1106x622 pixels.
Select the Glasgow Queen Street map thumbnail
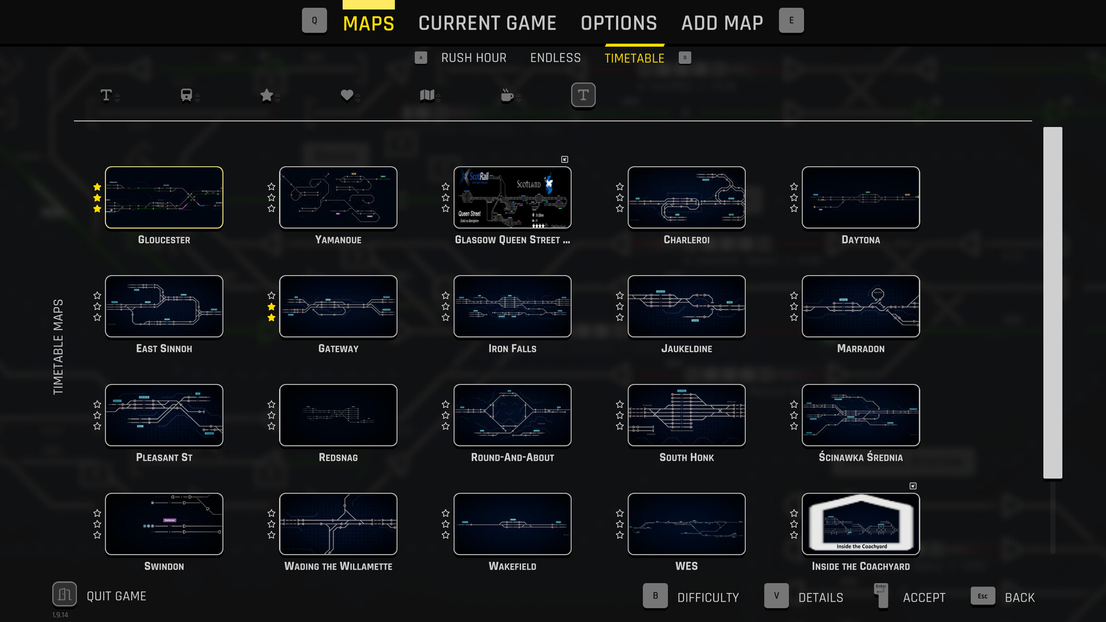pyautogui.click(x=512, y=197)
